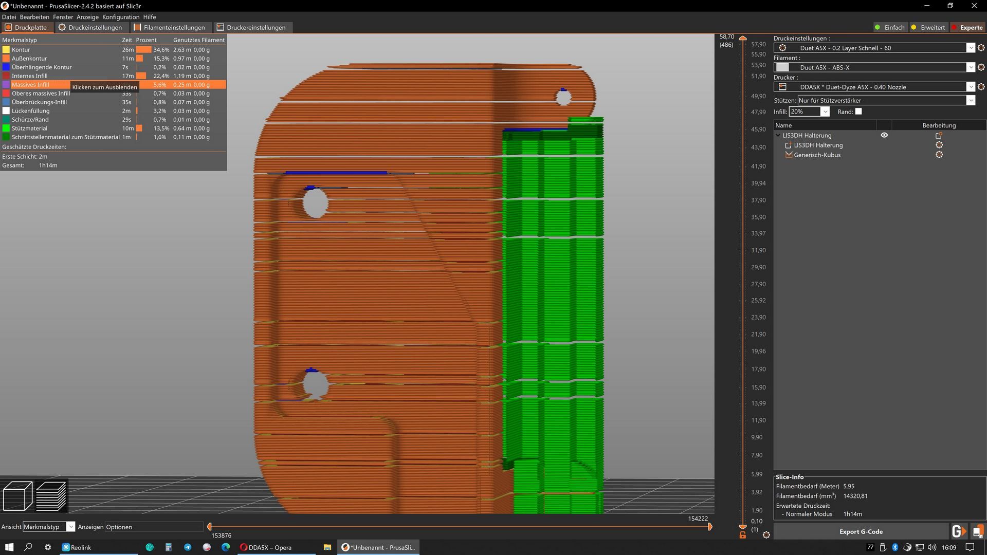Open the Anzeige menu
Image resolution: width=987 pixels, height=555 pixels.
pos(87,17)
